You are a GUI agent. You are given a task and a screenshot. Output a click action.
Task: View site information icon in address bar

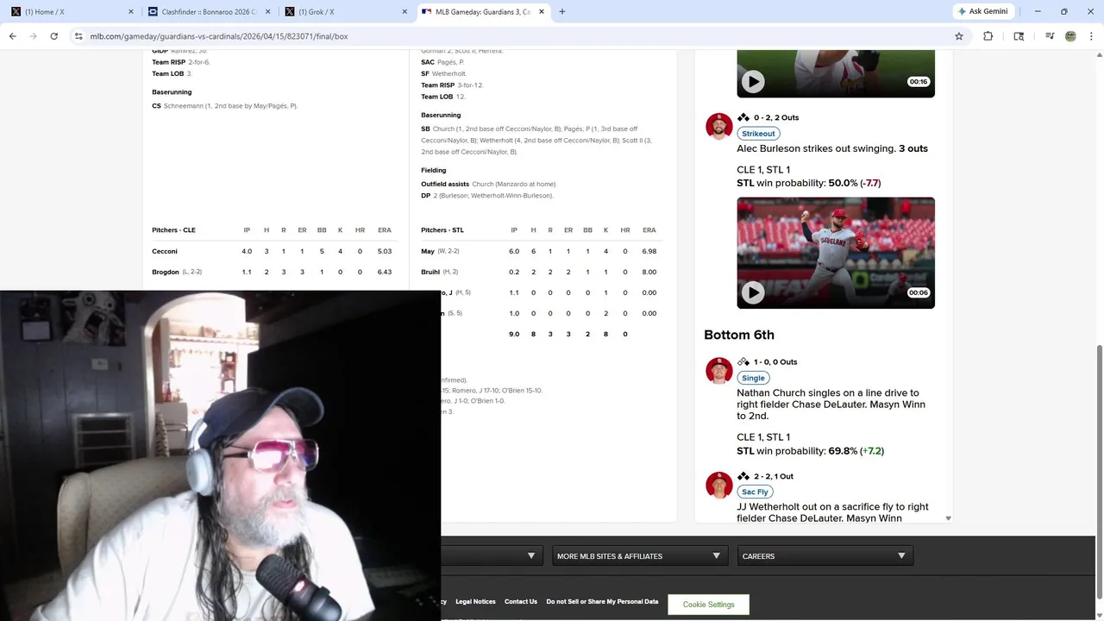78,36
